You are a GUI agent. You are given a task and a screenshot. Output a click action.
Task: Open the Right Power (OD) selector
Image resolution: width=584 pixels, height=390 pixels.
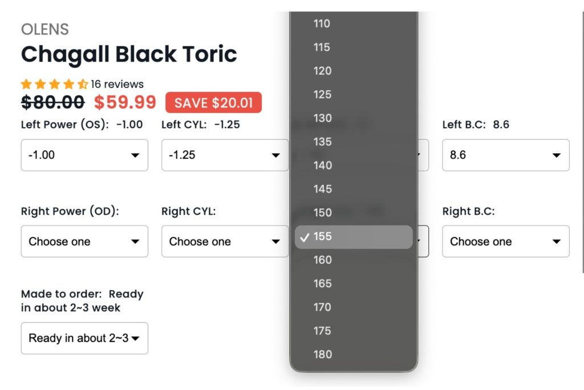pyautogui.click(x=84, y=241)
